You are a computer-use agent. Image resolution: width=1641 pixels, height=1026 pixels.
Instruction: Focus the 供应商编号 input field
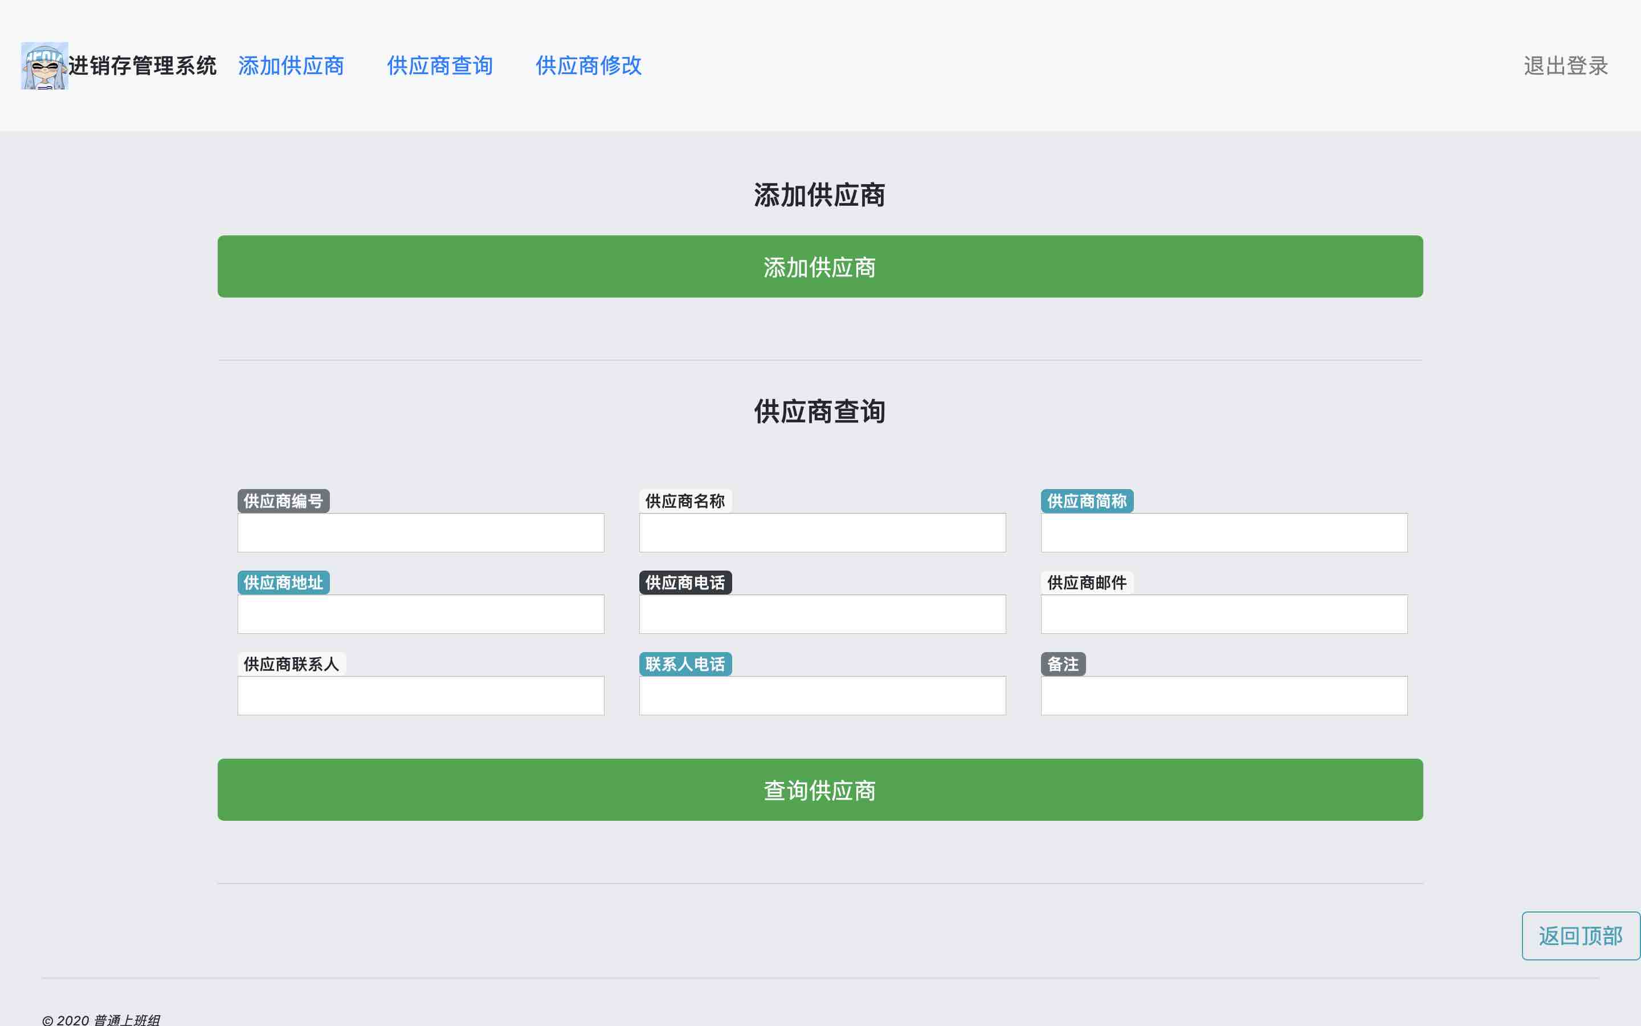click(x=421, y=533)
